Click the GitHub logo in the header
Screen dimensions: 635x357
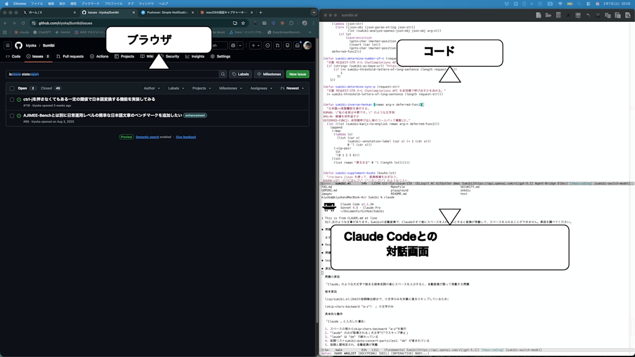19,45
